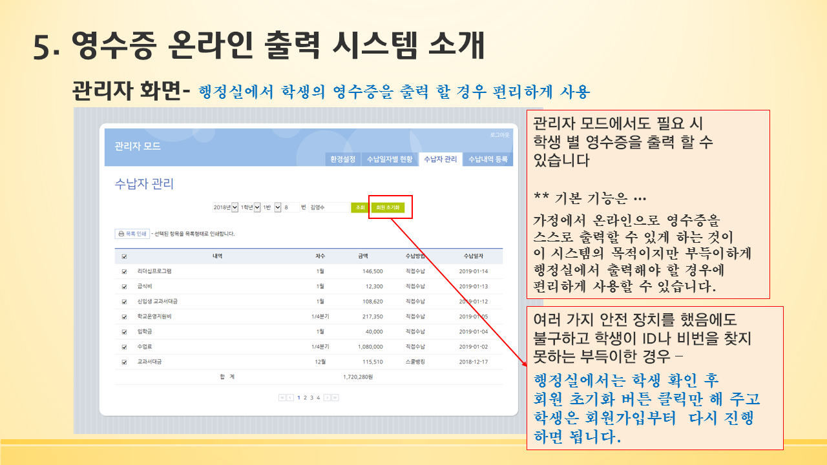Uncheck the 리더십프로그램 row checkbox
Viewport: 827px width, 465px height.
point(124,271)
